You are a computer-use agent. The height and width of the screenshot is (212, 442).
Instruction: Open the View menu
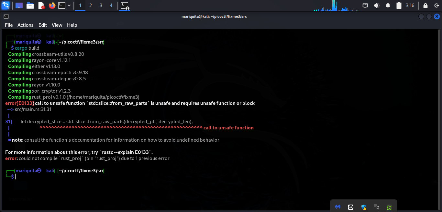point(57,25)
